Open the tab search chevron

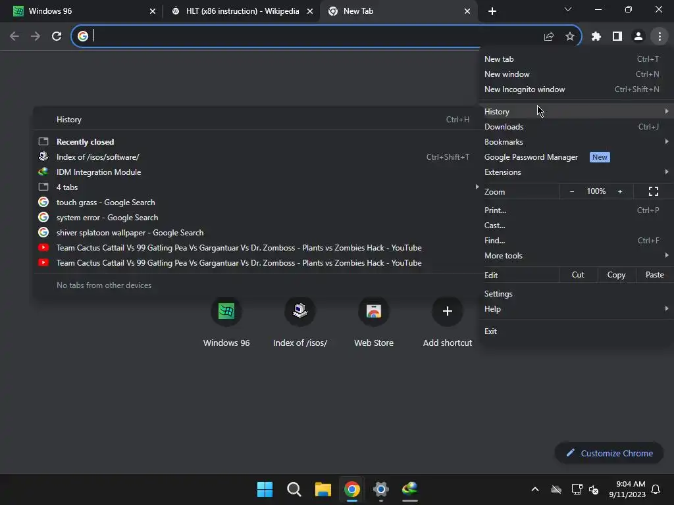pyautogui.click(x=568, y=9)
